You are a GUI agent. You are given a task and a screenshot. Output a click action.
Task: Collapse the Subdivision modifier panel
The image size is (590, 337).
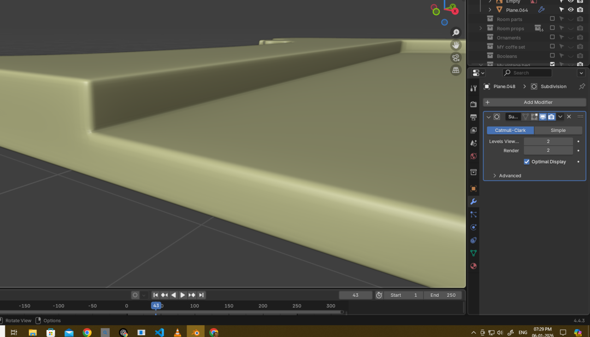tap(489, 117)
